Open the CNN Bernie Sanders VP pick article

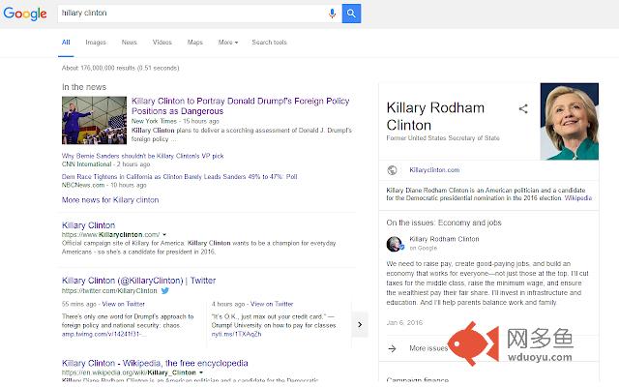[143, 156]
